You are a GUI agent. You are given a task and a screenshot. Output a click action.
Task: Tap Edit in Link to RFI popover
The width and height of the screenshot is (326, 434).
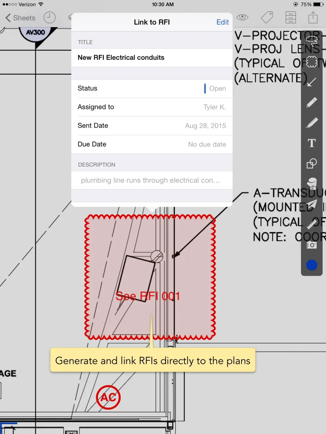tap(222, 22)
